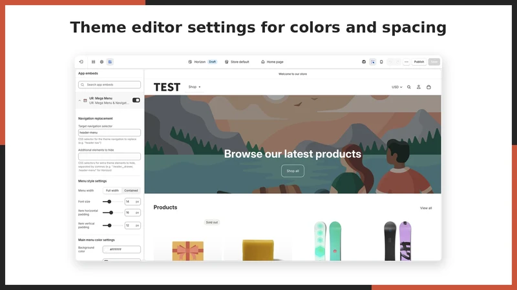Open the purple snowboard product thumbnail
Image resolution: width=517 pixels, height=290 pixels.
click(x=397, y=241)
